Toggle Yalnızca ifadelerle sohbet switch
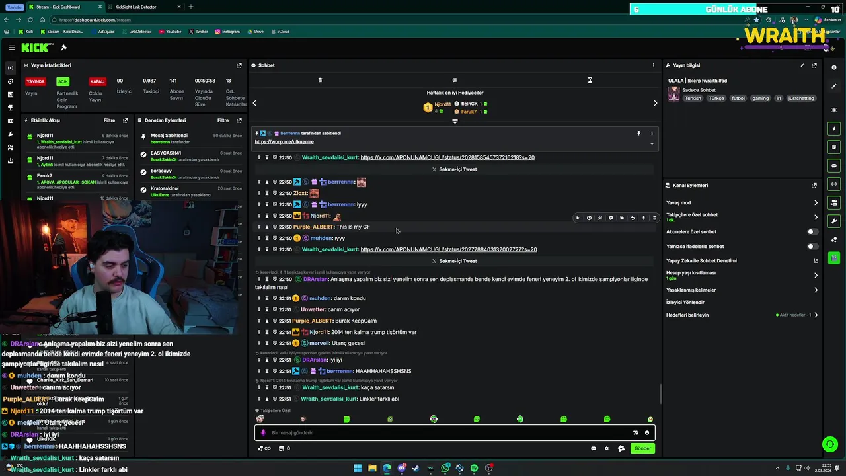 812,247
